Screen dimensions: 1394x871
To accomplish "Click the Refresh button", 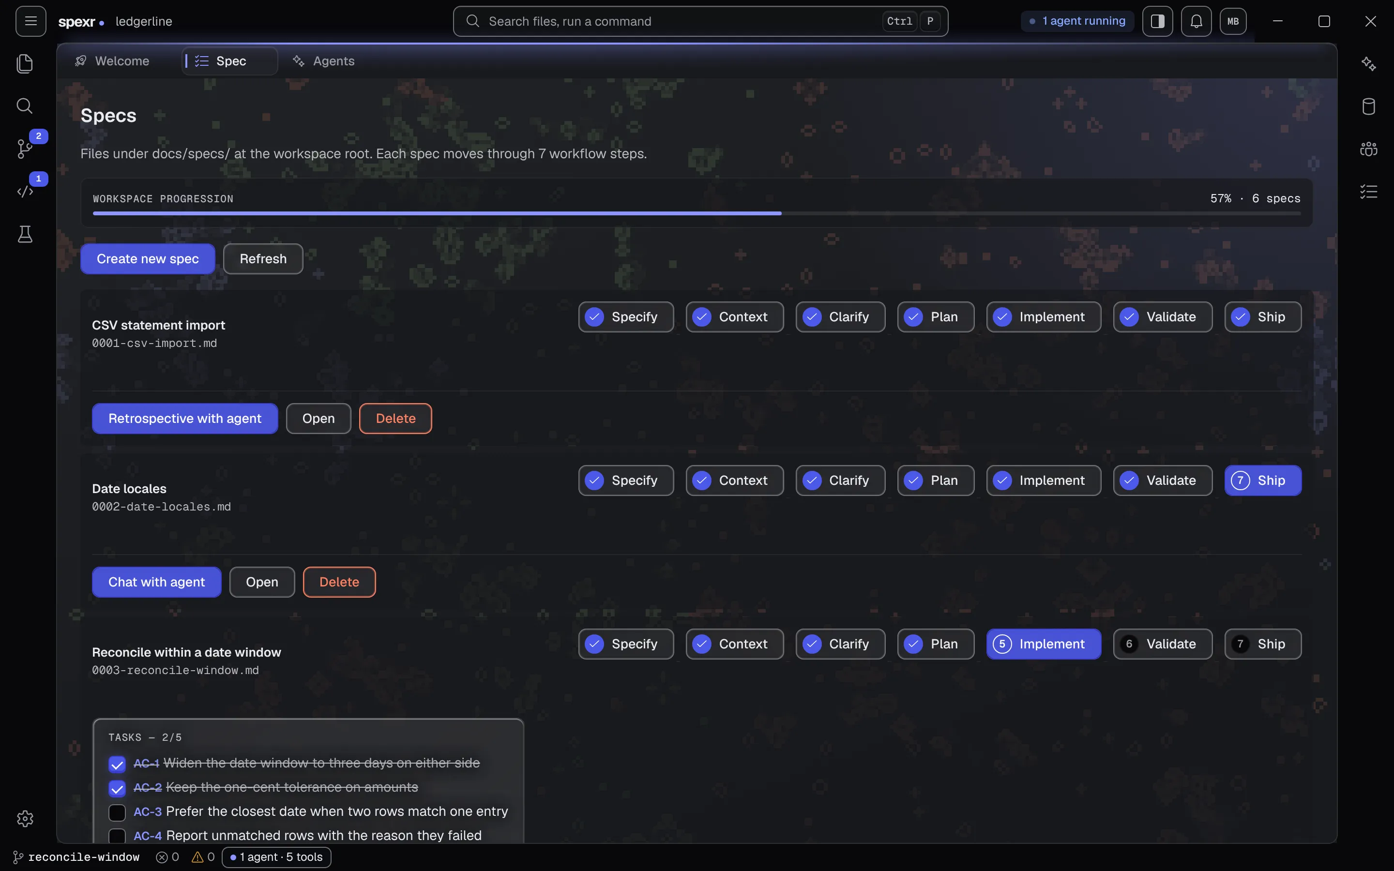I will 263,259.
